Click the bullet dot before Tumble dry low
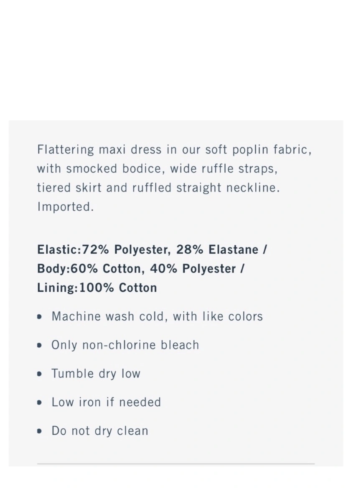Viewport: 346px width, 489px height. tap(39, 374)
